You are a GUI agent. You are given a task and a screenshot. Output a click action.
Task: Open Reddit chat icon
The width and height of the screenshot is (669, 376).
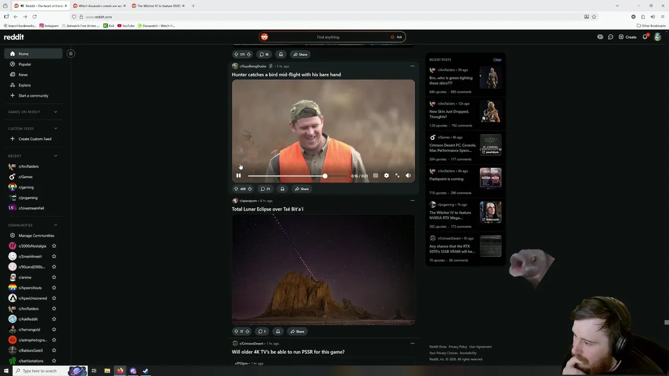610,37
